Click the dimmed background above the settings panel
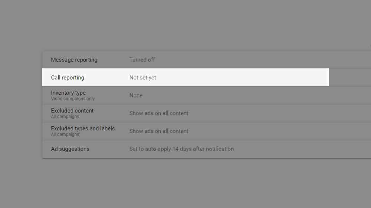 (x=185, y=25)
